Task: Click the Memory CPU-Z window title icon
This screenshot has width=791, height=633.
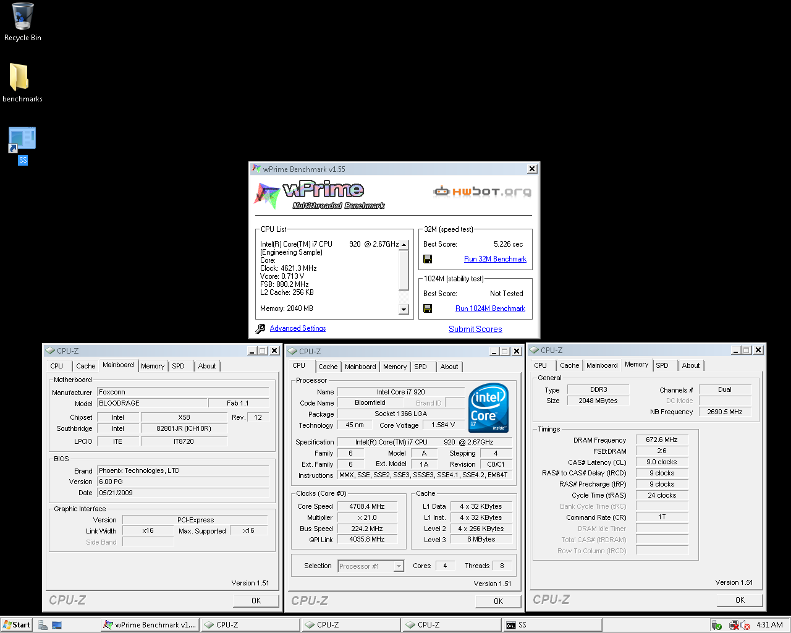Action: click(x=535, y=350)
